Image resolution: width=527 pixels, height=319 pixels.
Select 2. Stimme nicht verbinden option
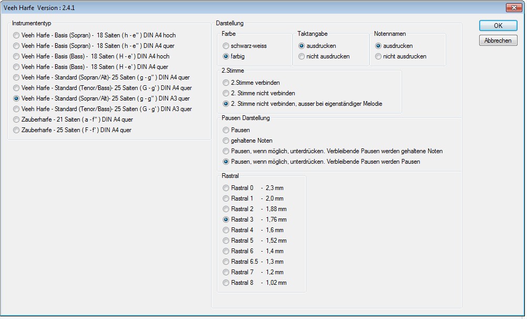click(226, 93)
